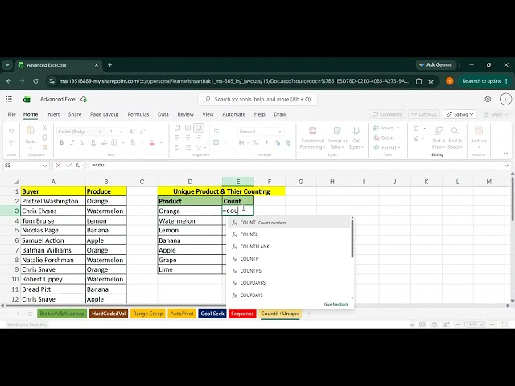Image resolution: width=515 pixels, height=386 pixels.
Task: Switch to the Insert ribbon tab
Action: click(x=53, y=114)
